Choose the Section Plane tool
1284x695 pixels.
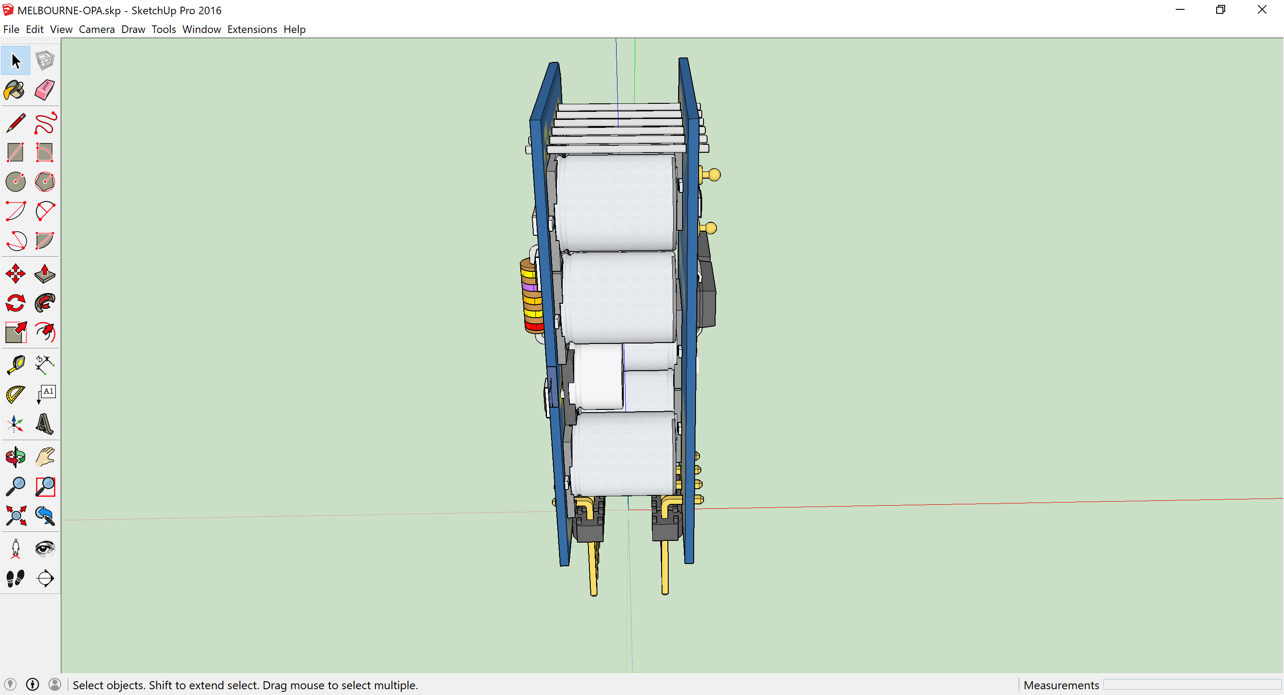45,578
